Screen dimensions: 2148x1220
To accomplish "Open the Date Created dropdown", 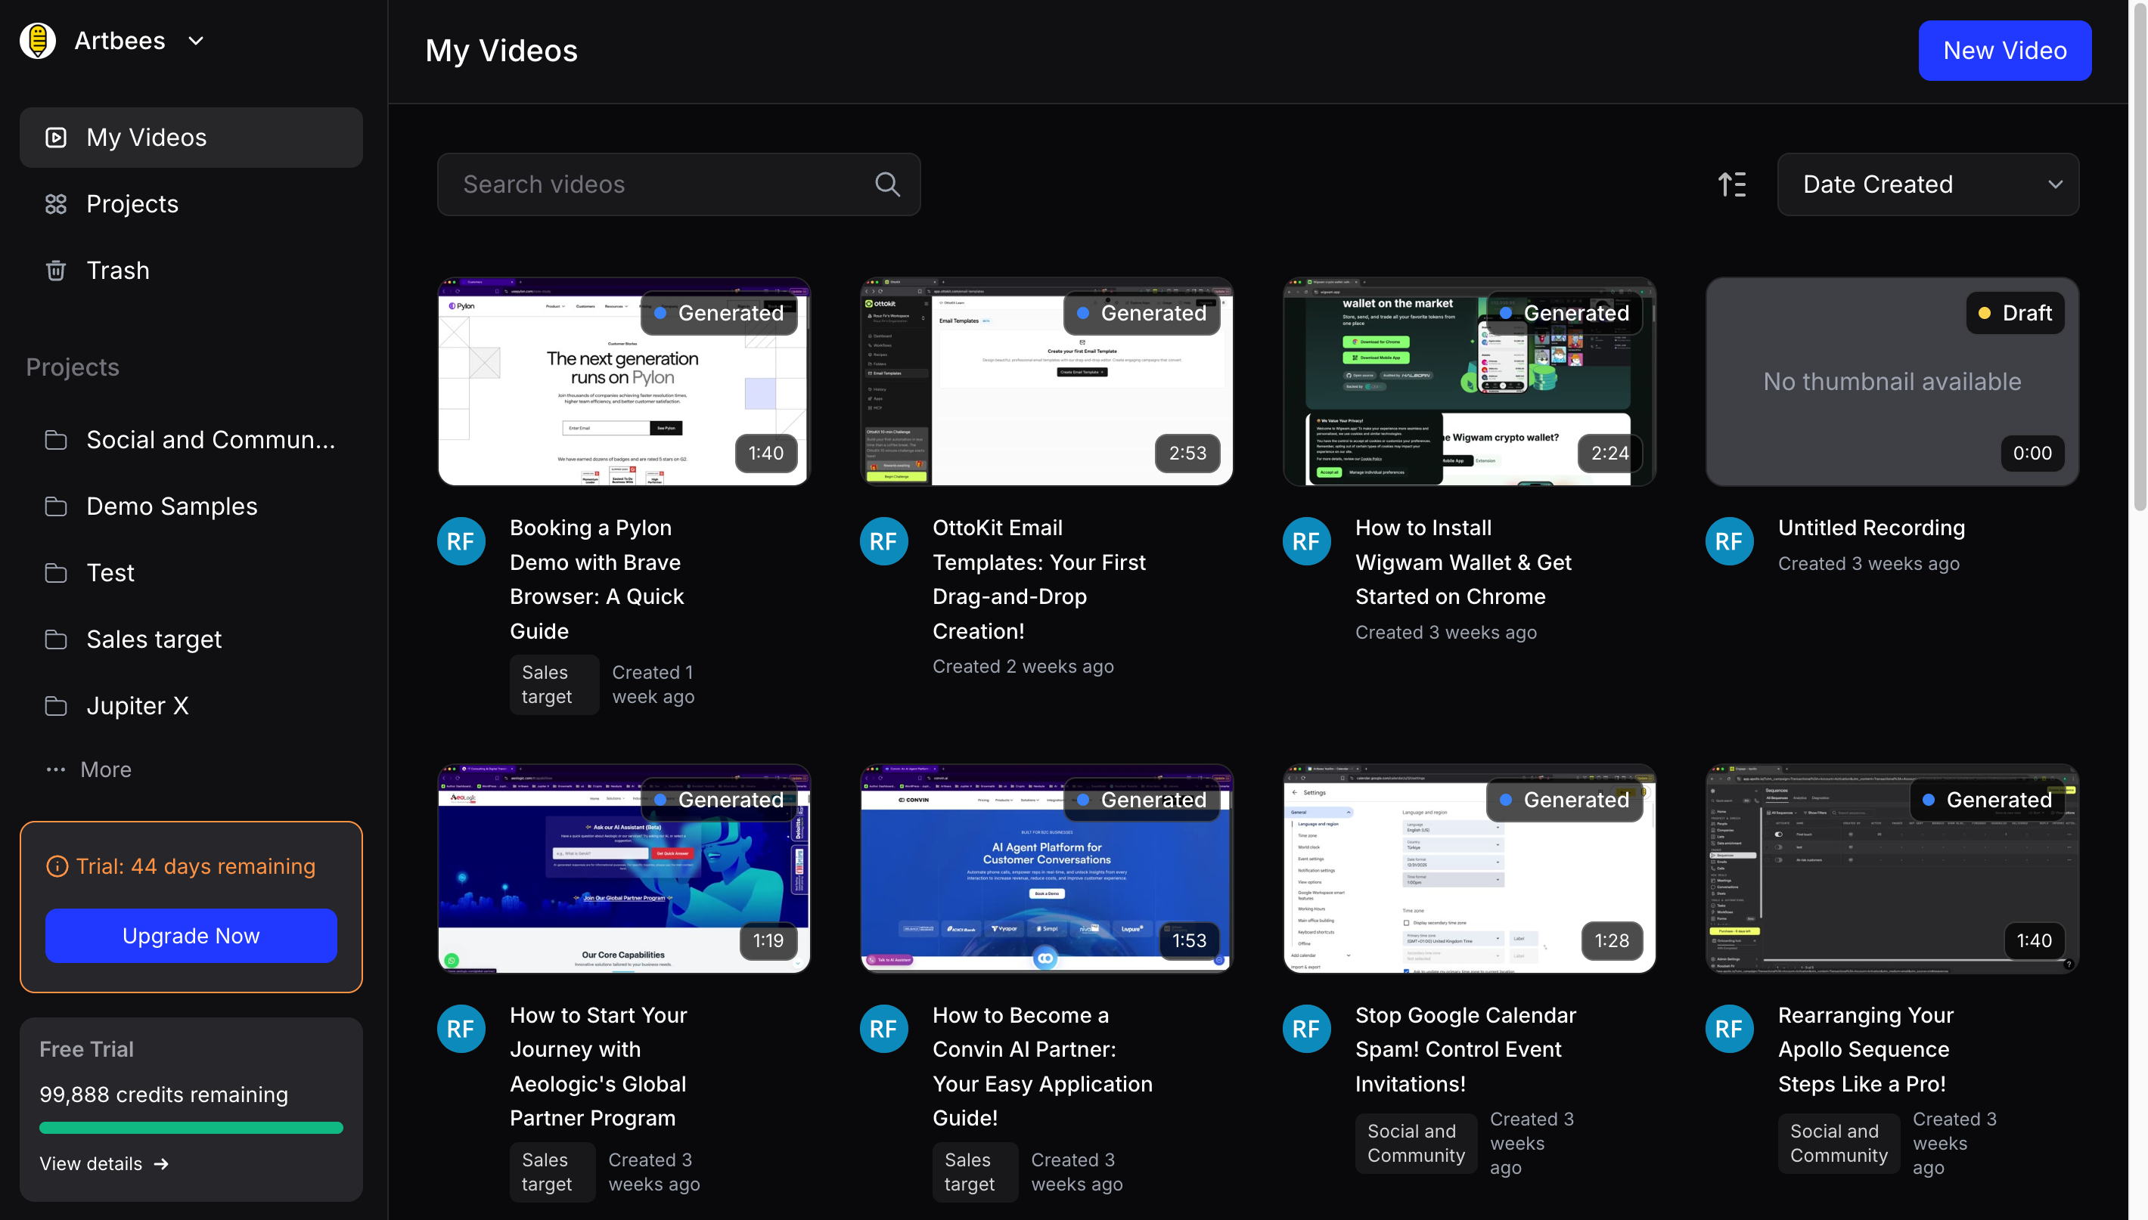I will click(x=1927, y=184).
